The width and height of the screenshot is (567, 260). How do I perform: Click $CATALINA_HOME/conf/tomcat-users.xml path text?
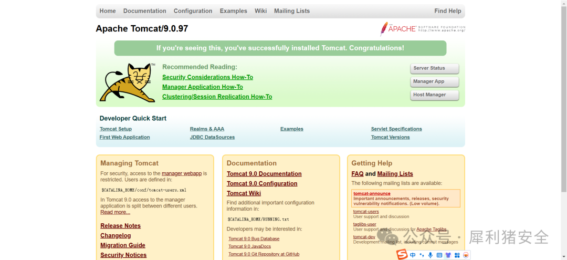pos(143,190)
